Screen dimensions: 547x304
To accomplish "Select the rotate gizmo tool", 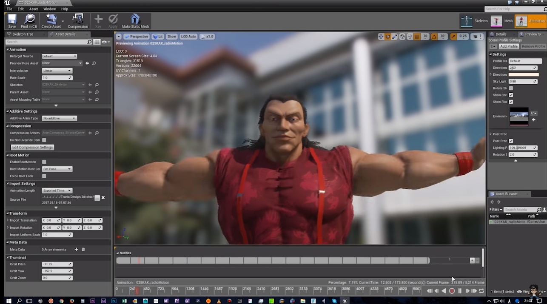I will coord(388,37).
